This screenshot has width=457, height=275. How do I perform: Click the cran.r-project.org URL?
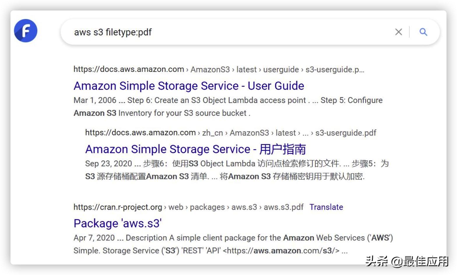click(x=117, y=207)
